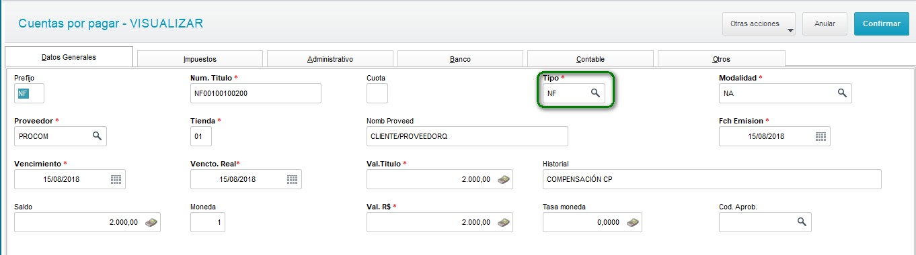The width and height of the screenshot is (916, 255).
Task: Focus the Historial text field
Action: click(x=712, y=179)
